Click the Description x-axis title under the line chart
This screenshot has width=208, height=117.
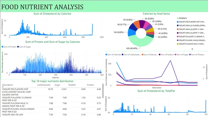click(157, 88)
